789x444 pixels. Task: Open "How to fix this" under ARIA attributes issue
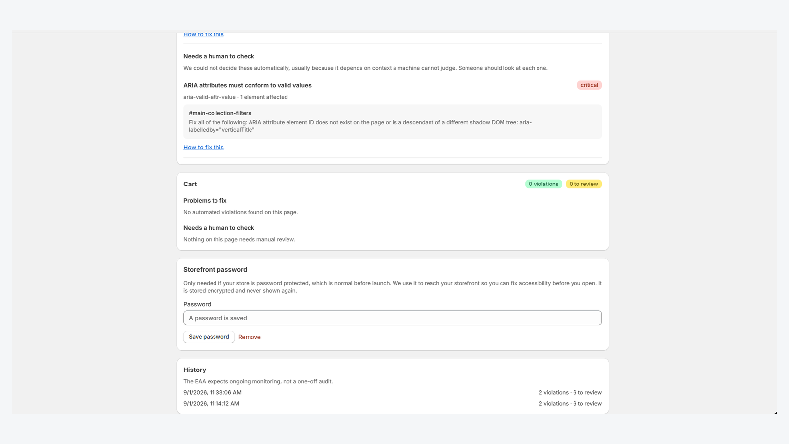(x=203, y=148)
